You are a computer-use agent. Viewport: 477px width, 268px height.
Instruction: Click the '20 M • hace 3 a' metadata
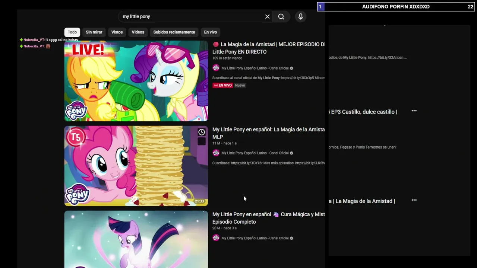[x=224, y=228]
